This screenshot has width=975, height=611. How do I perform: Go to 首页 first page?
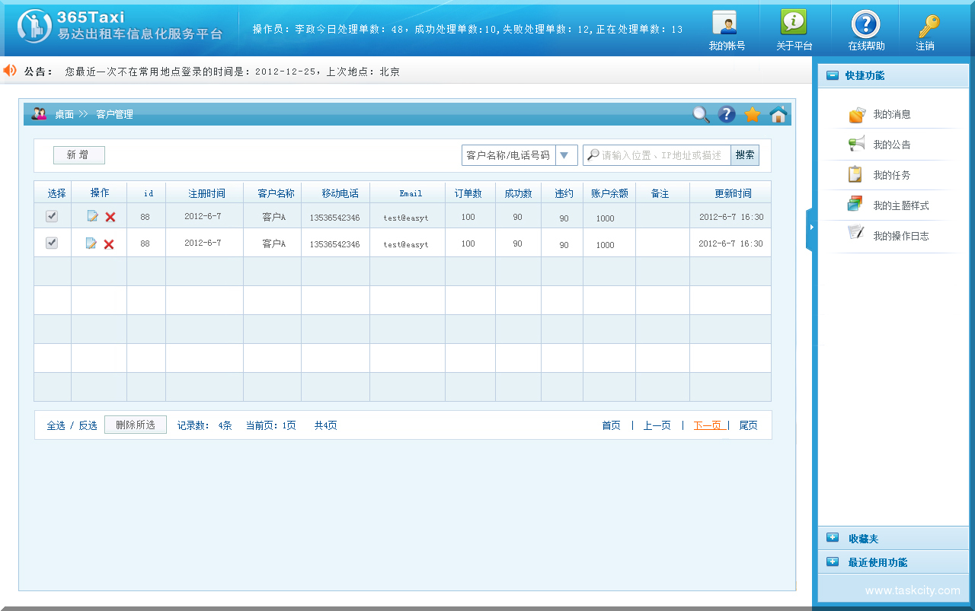[x=611, y=425]
